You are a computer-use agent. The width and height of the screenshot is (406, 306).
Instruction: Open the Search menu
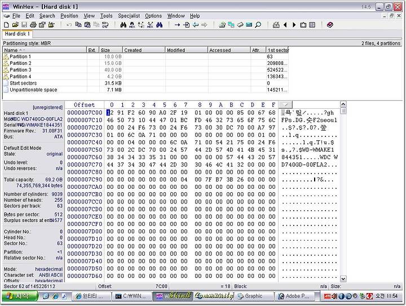pos(47,16)
